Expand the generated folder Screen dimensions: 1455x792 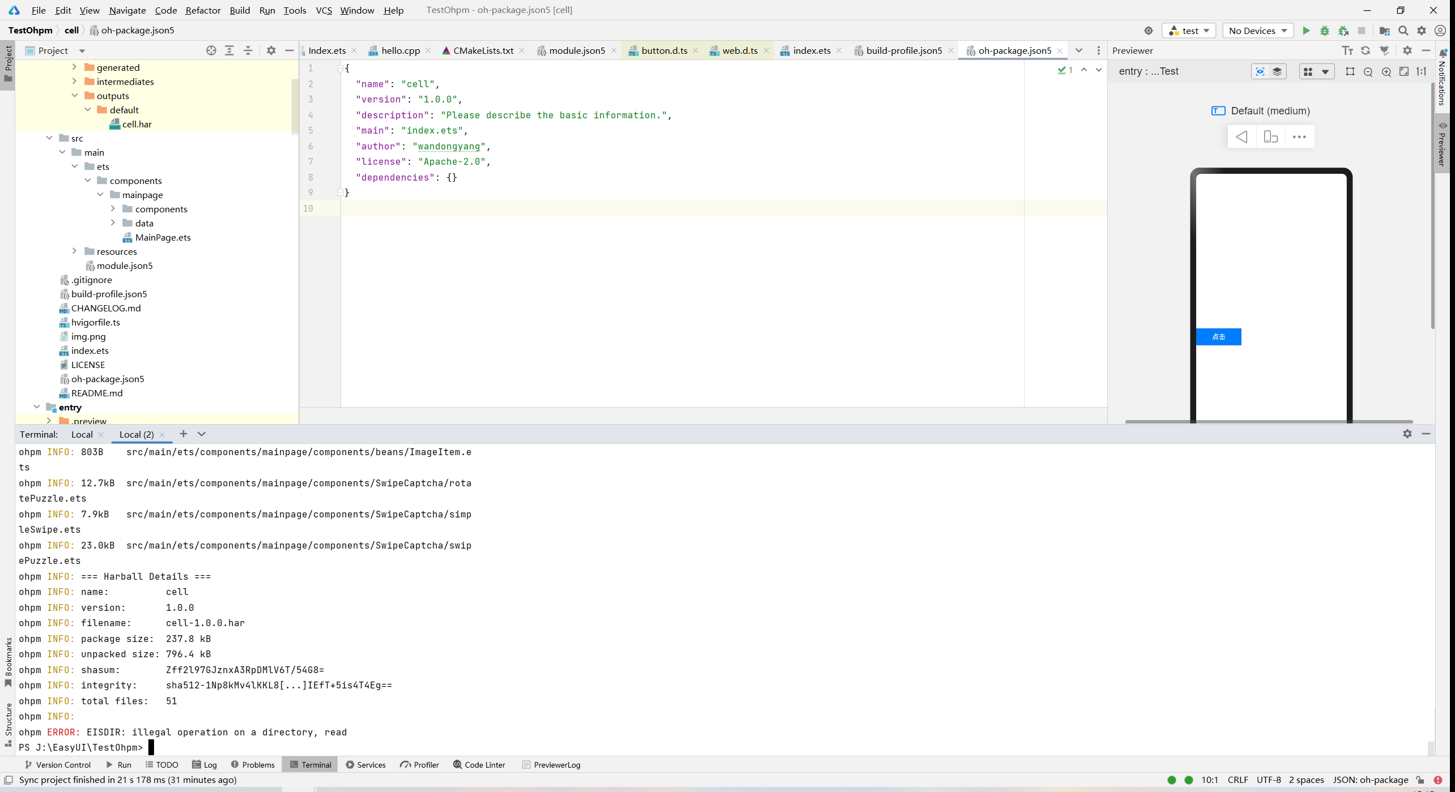tap(74, 67)
